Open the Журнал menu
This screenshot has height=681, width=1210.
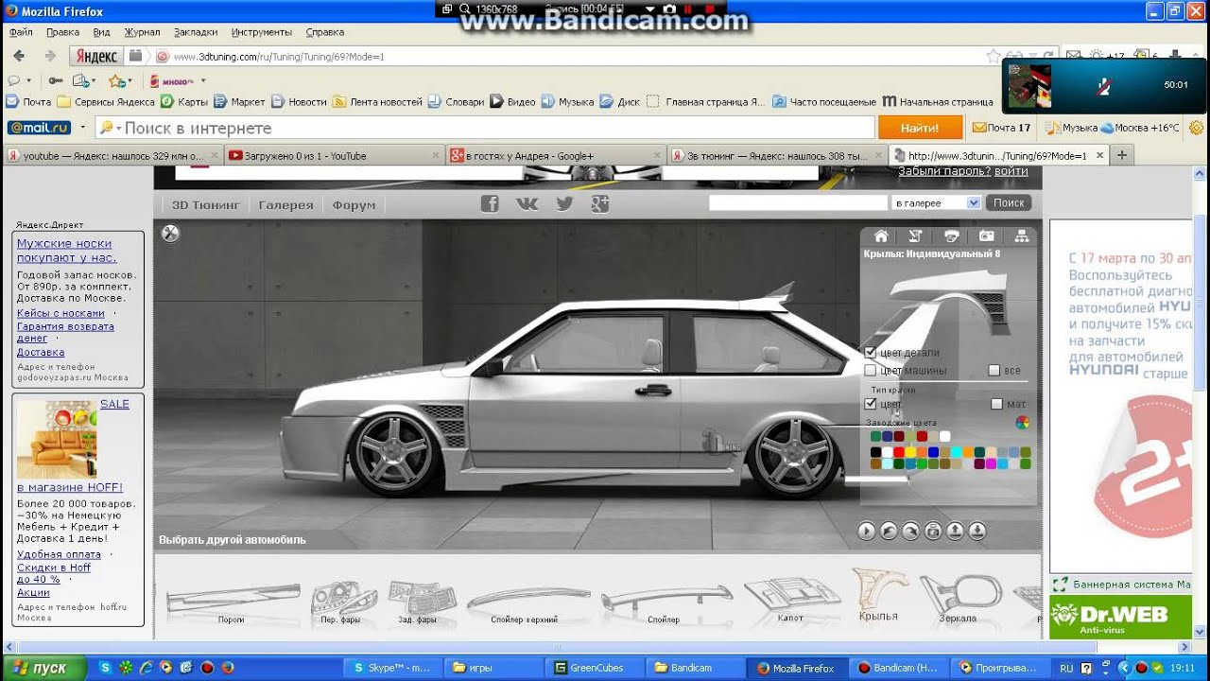coord(142,32)
